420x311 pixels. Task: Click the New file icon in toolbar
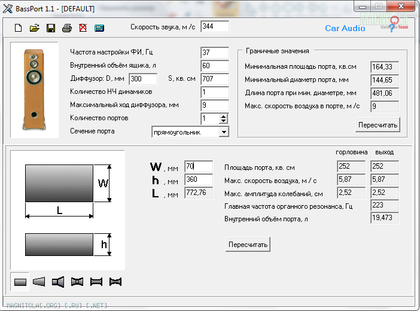[18, 28]
